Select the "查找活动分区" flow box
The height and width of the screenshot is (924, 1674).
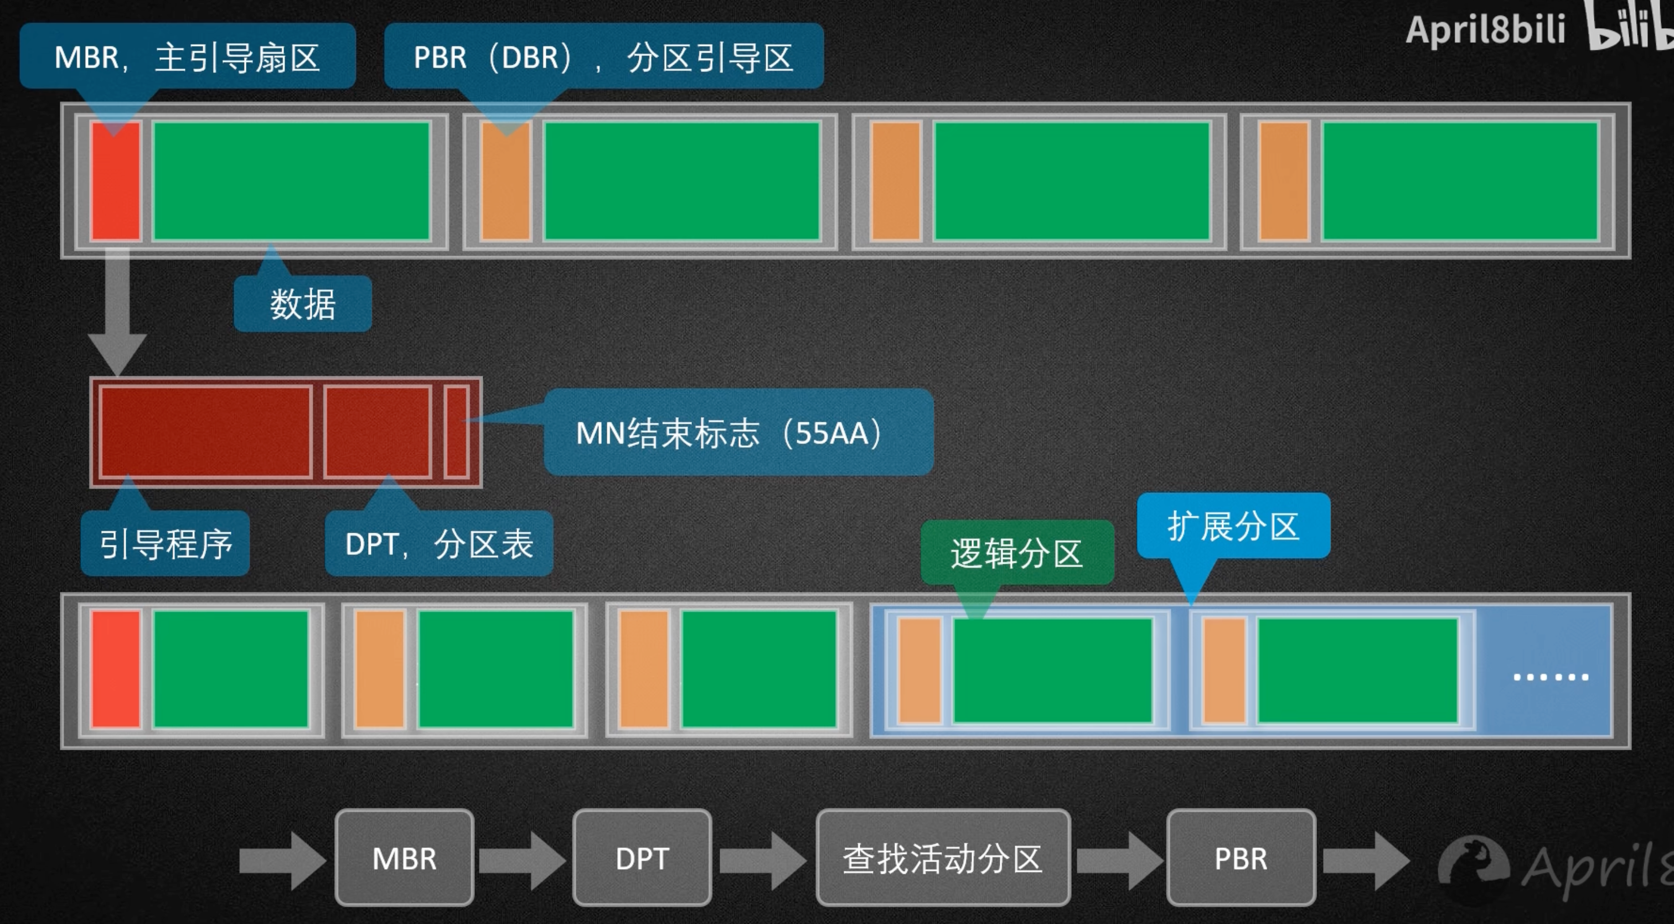pyautogui.click(x=943, y=858)
